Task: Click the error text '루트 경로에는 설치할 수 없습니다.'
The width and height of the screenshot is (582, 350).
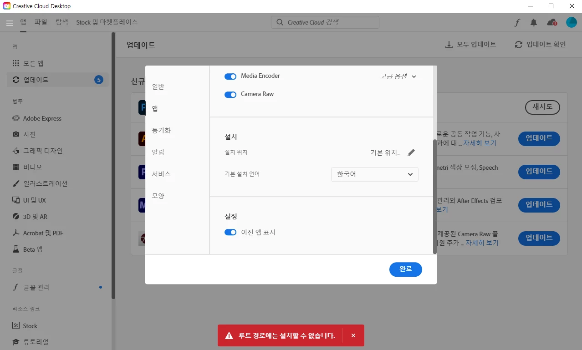Action: click(287, 336)
